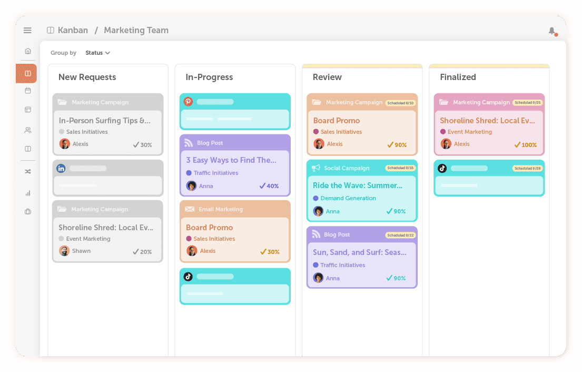Click Kanban in the breadcrumb

[x=73, y=31]
